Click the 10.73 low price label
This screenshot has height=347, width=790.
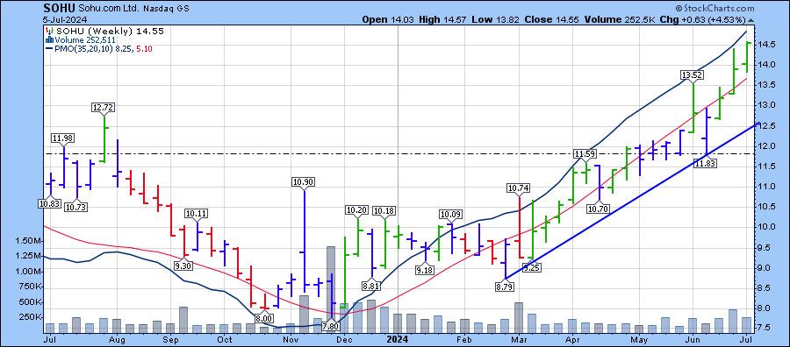[x=76, y=207]
